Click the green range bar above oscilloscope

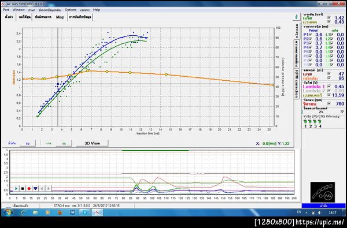coord(156,151)
